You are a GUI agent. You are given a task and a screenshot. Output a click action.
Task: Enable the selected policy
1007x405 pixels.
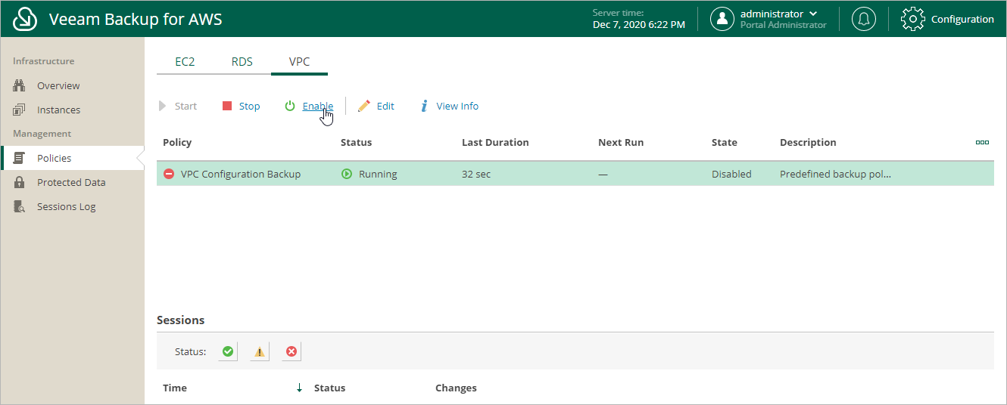pos(309,106)
